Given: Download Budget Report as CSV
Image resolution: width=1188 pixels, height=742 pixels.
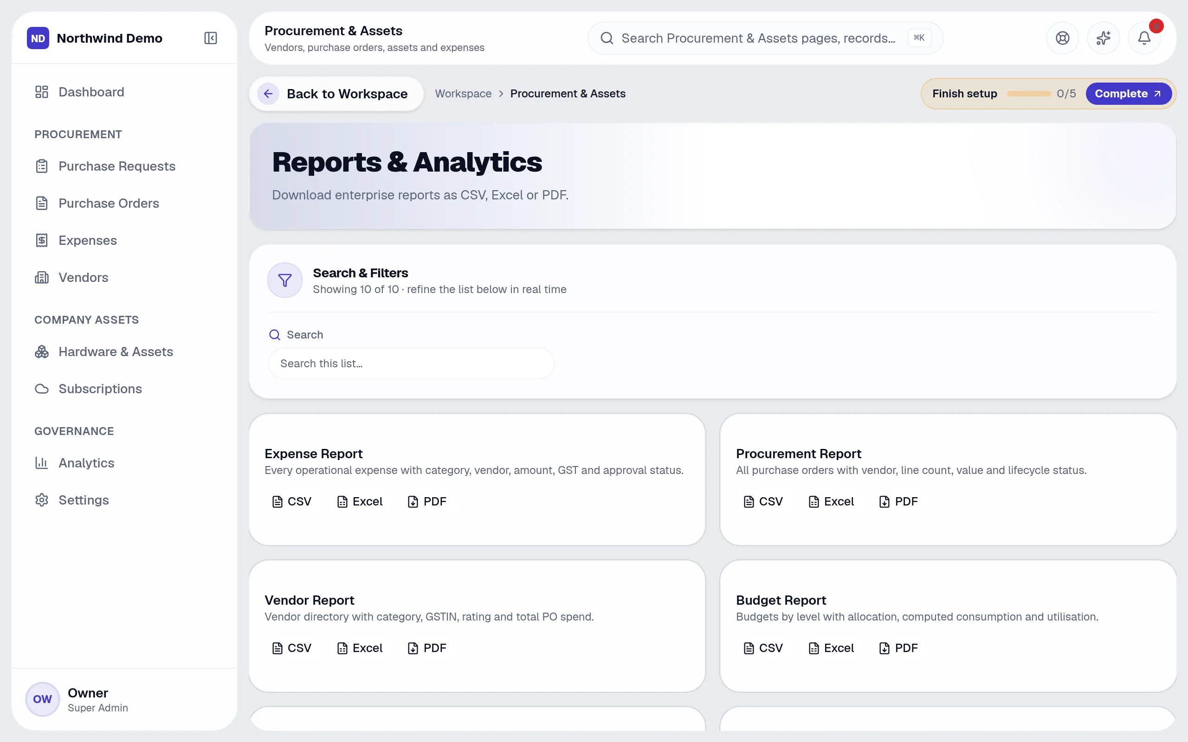Looking at the screenshot, I should click(x=763, y=648).
